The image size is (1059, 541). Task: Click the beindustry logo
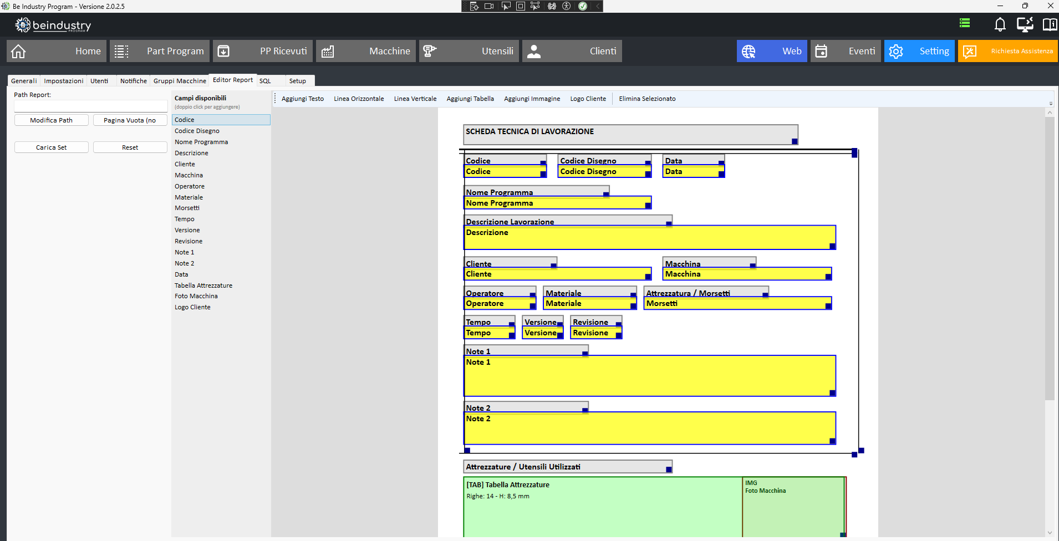pos(53,25)
